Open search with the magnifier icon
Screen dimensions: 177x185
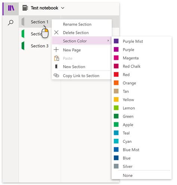(10, 22)
